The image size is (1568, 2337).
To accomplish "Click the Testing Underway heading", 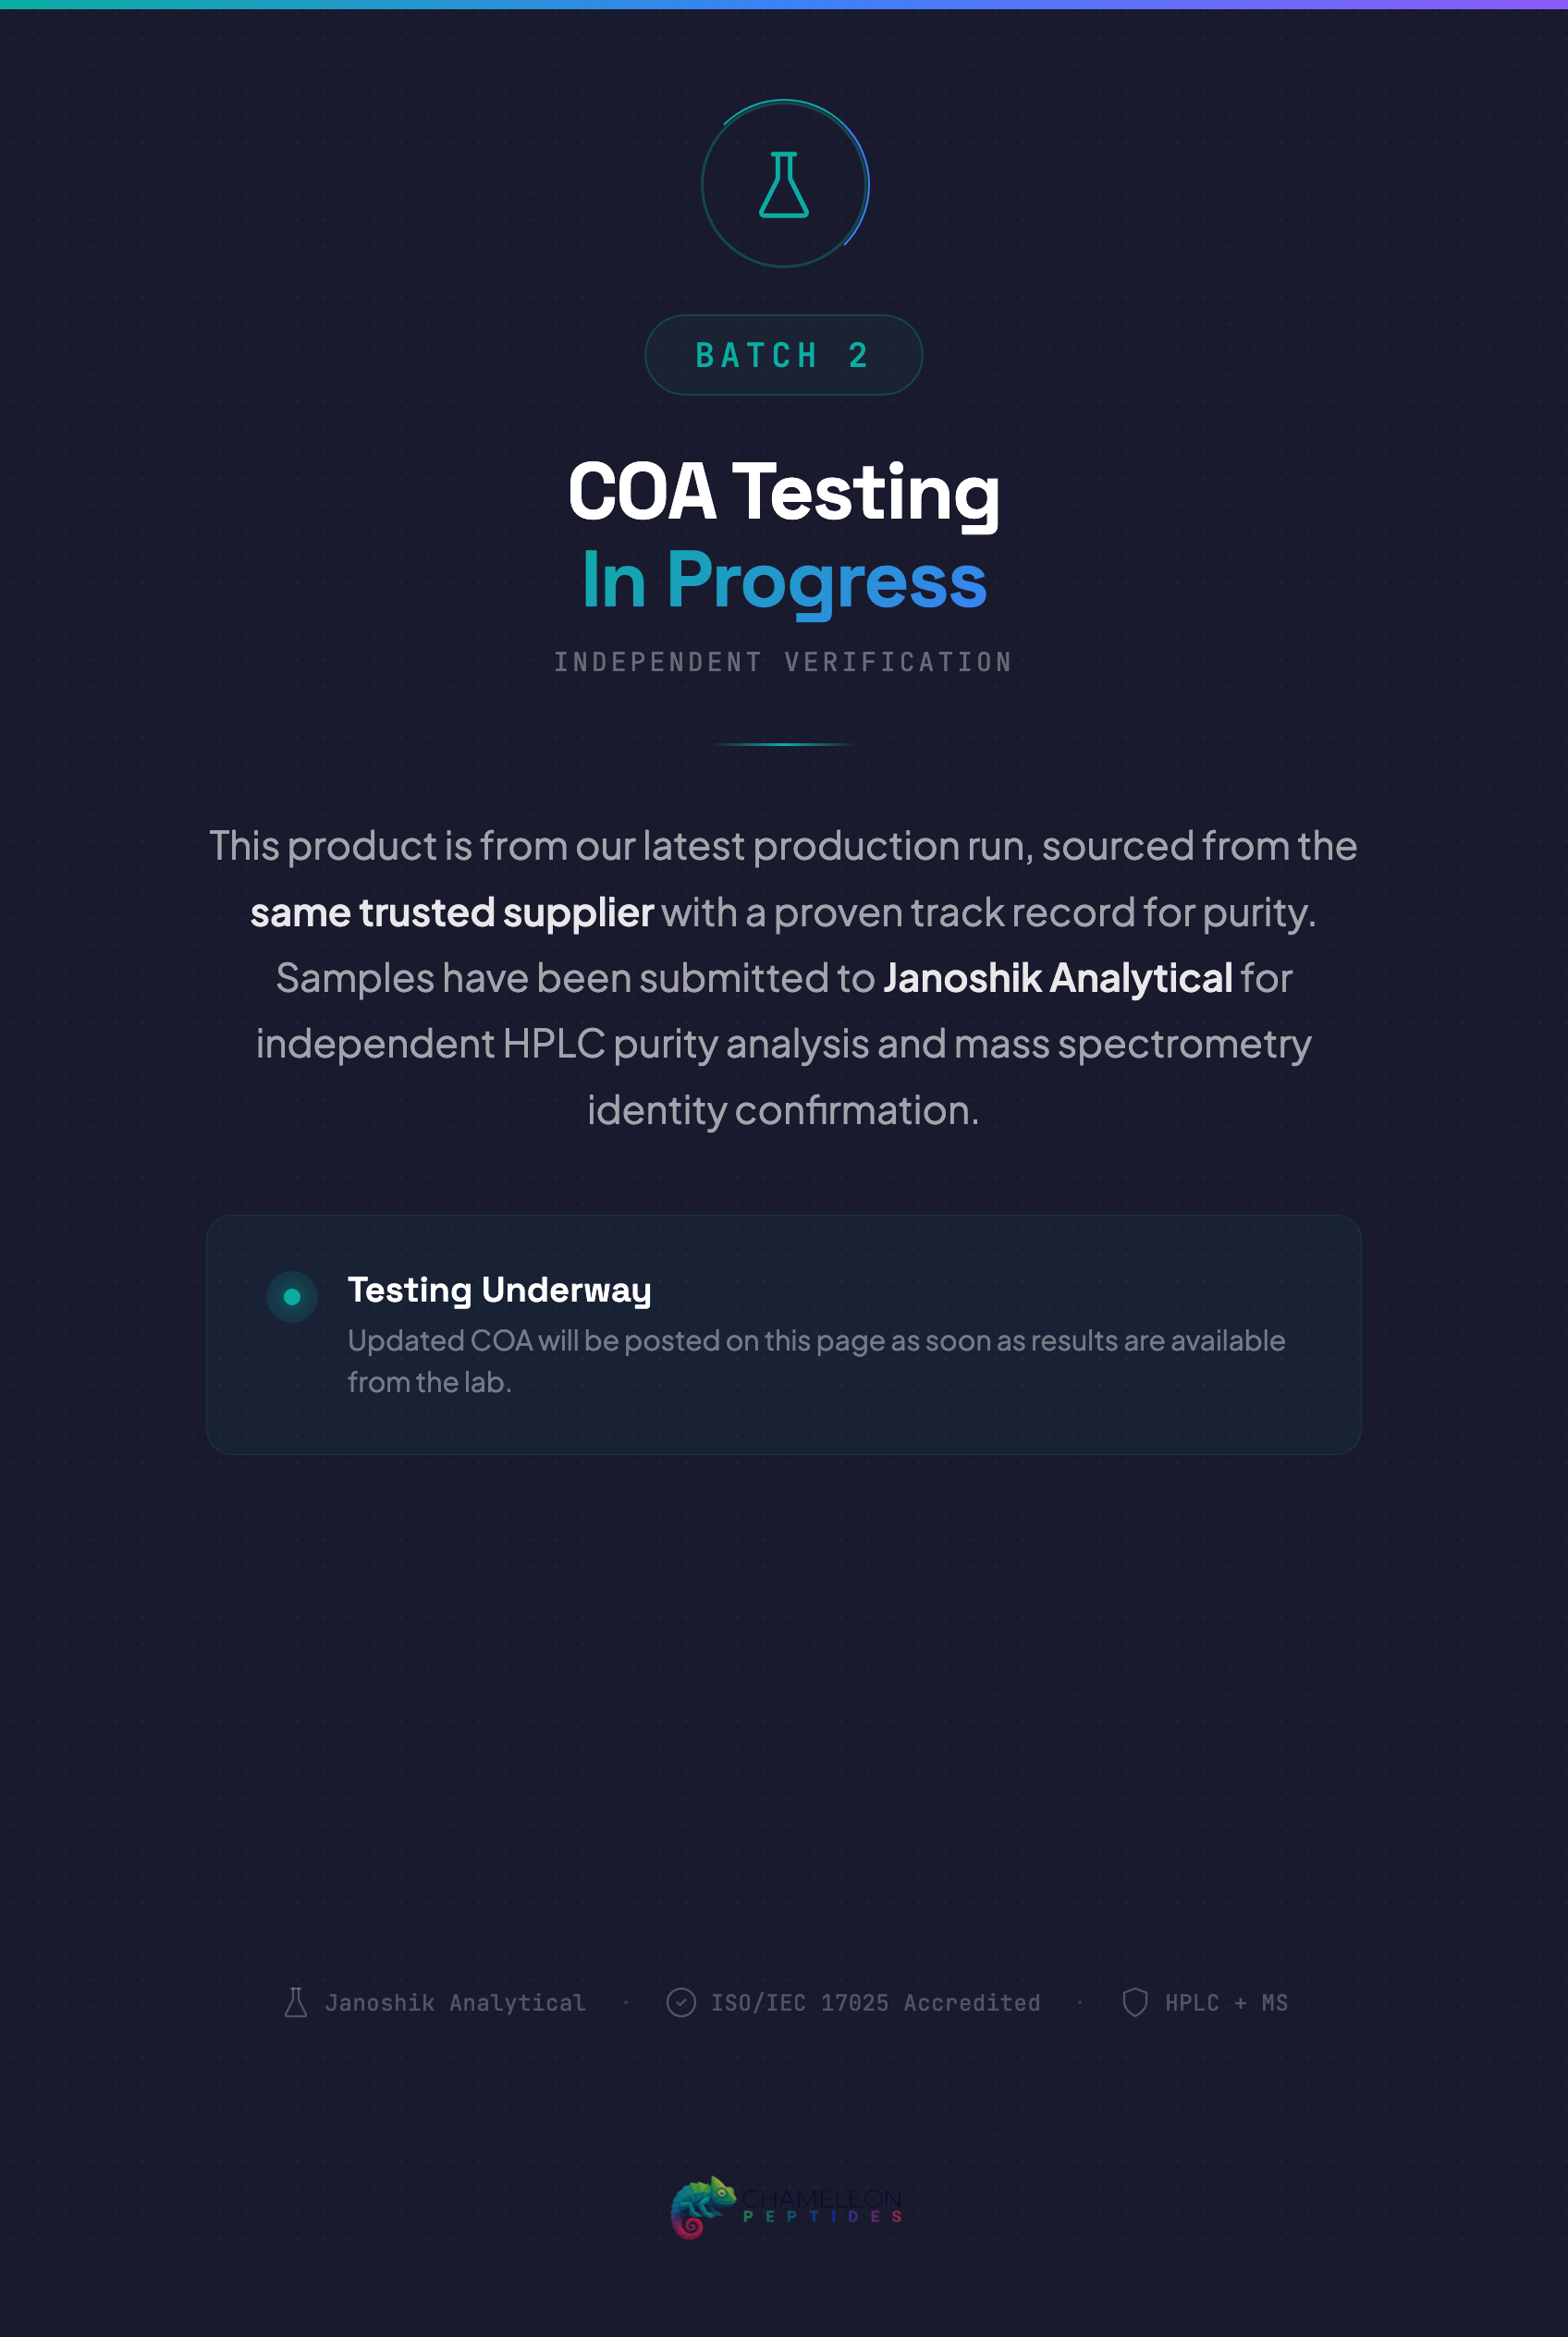I will tap(499, 1290).
